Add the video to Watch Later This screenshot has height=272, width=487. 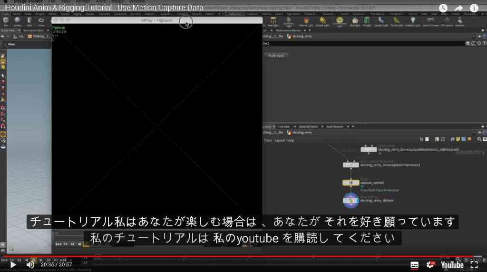(x=443, y=8)
